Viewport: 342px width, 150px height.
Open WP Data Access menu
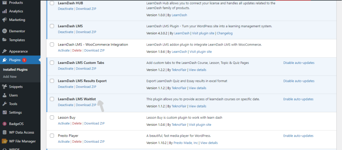(21, 132)
